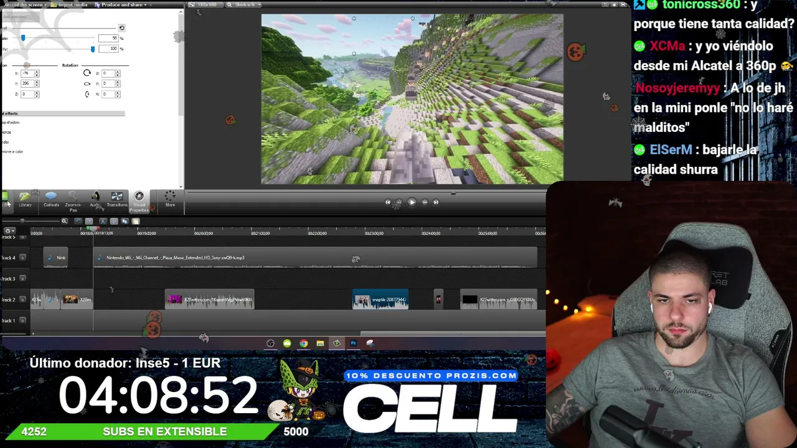Open Google Chrome from the taskbar
Screen dimensions: 797x448
point(303,343)
